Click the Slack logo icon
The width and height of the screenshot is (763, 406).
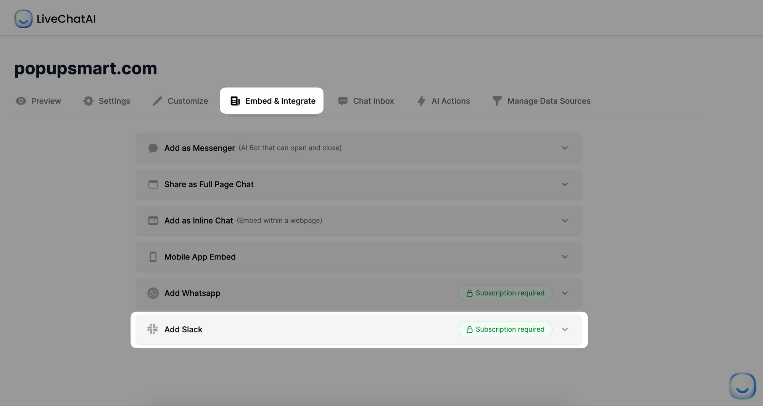coord(153,329)
